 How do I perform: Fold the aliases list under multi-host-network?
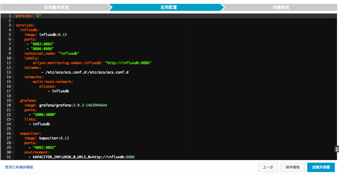(x=13, y=86)
